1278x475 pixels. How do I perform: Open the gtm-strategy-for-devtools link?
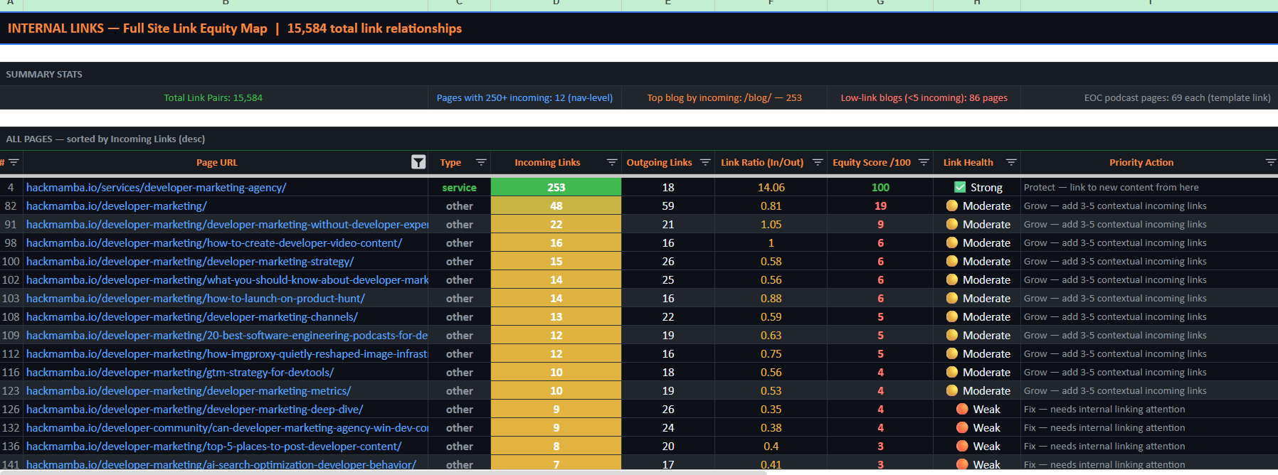coord(180,372)
